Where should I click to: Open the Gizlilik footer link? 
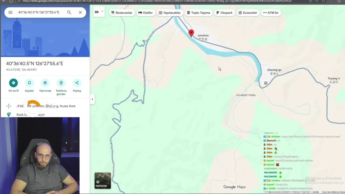316,192
